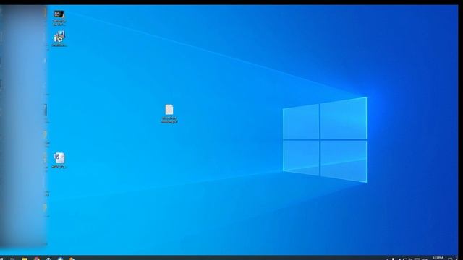Select the installer setup icon on the desktop
The height and width of the screenshot is (260, 463).
tap(59, 37)
